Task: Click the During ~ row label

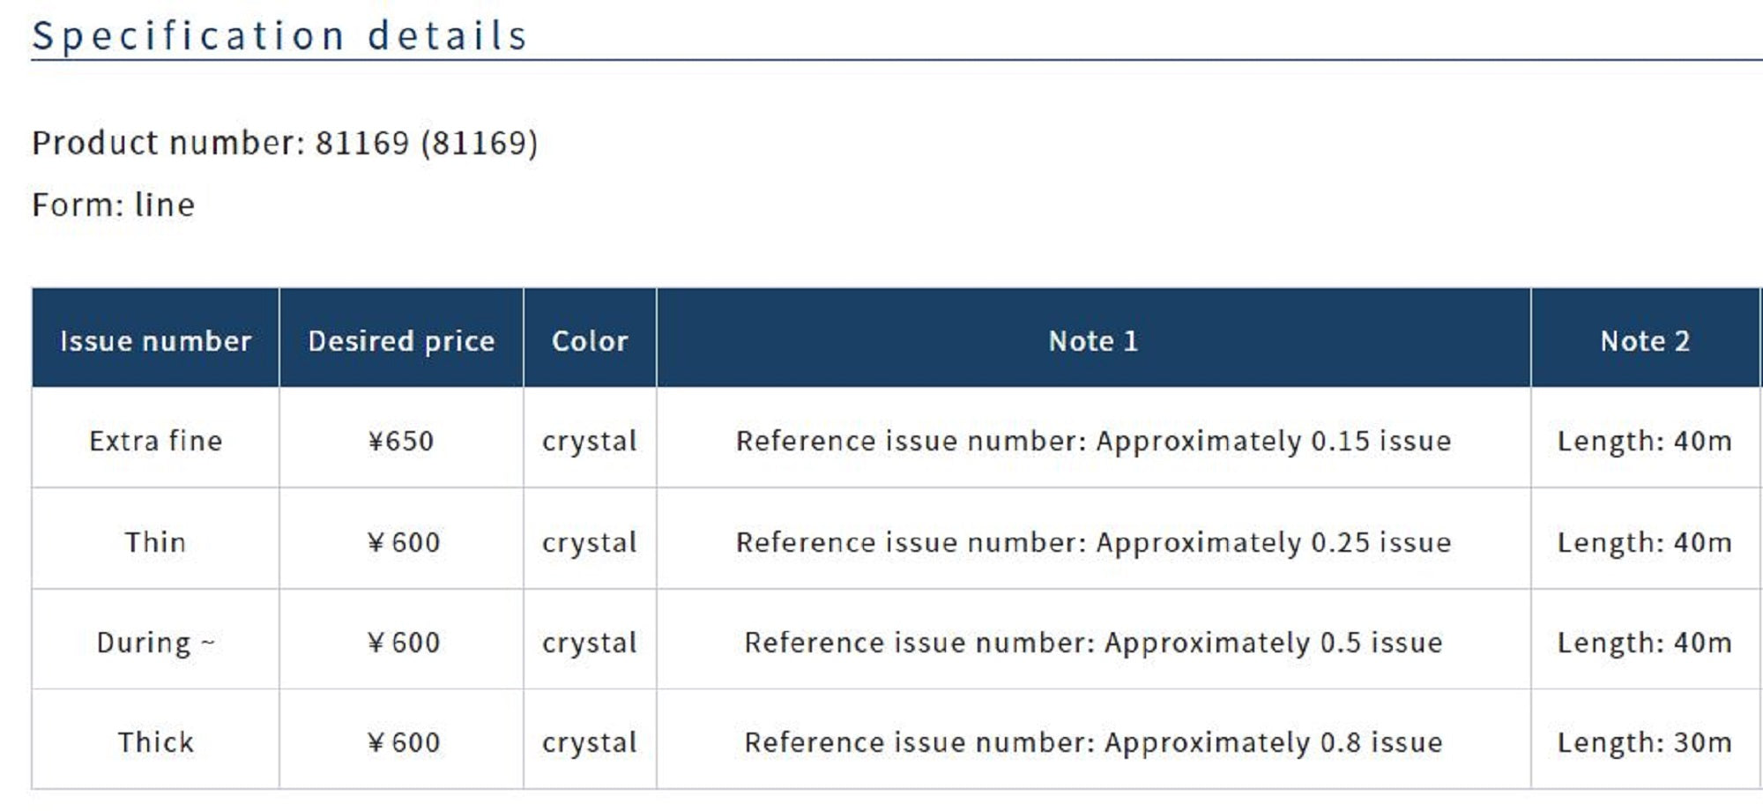Action: [155, 643]
